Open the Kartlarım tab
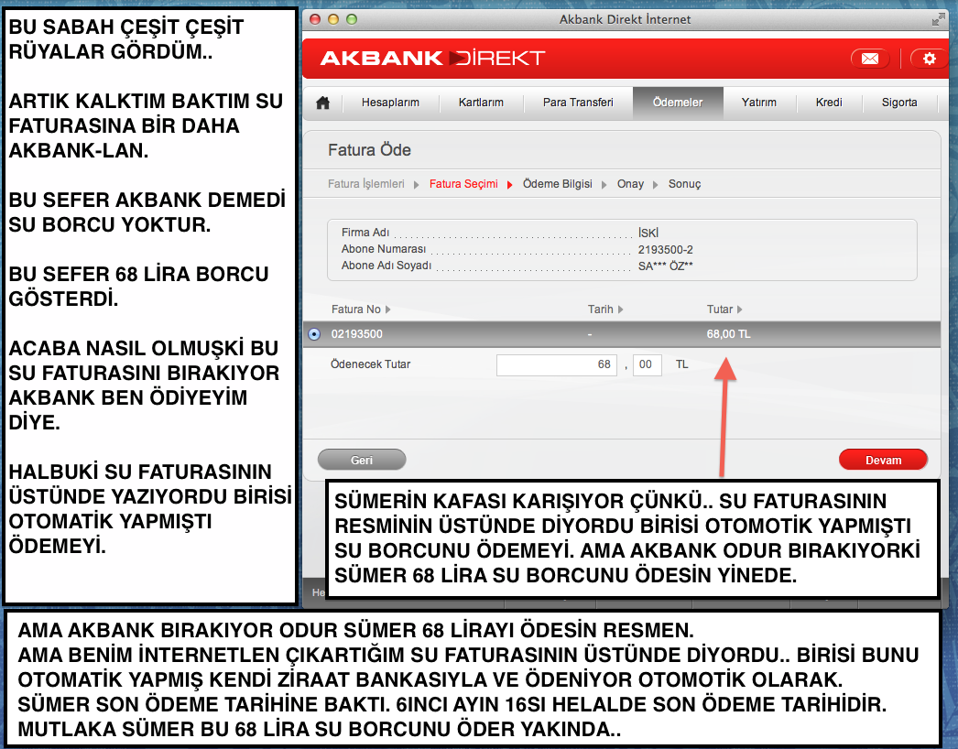Viewport: 958px width, 749px height. [x=481, y=103]
